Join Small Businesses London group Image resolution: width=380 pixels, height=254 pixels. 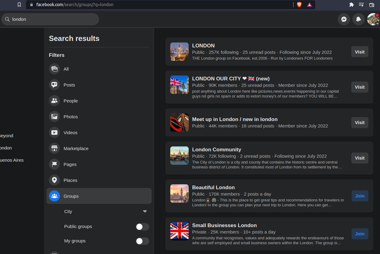pyautogui.click(x=360, y=234)
